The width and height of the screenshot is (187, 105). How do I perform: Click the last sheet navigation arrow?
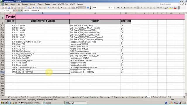[x=7, y=97]
